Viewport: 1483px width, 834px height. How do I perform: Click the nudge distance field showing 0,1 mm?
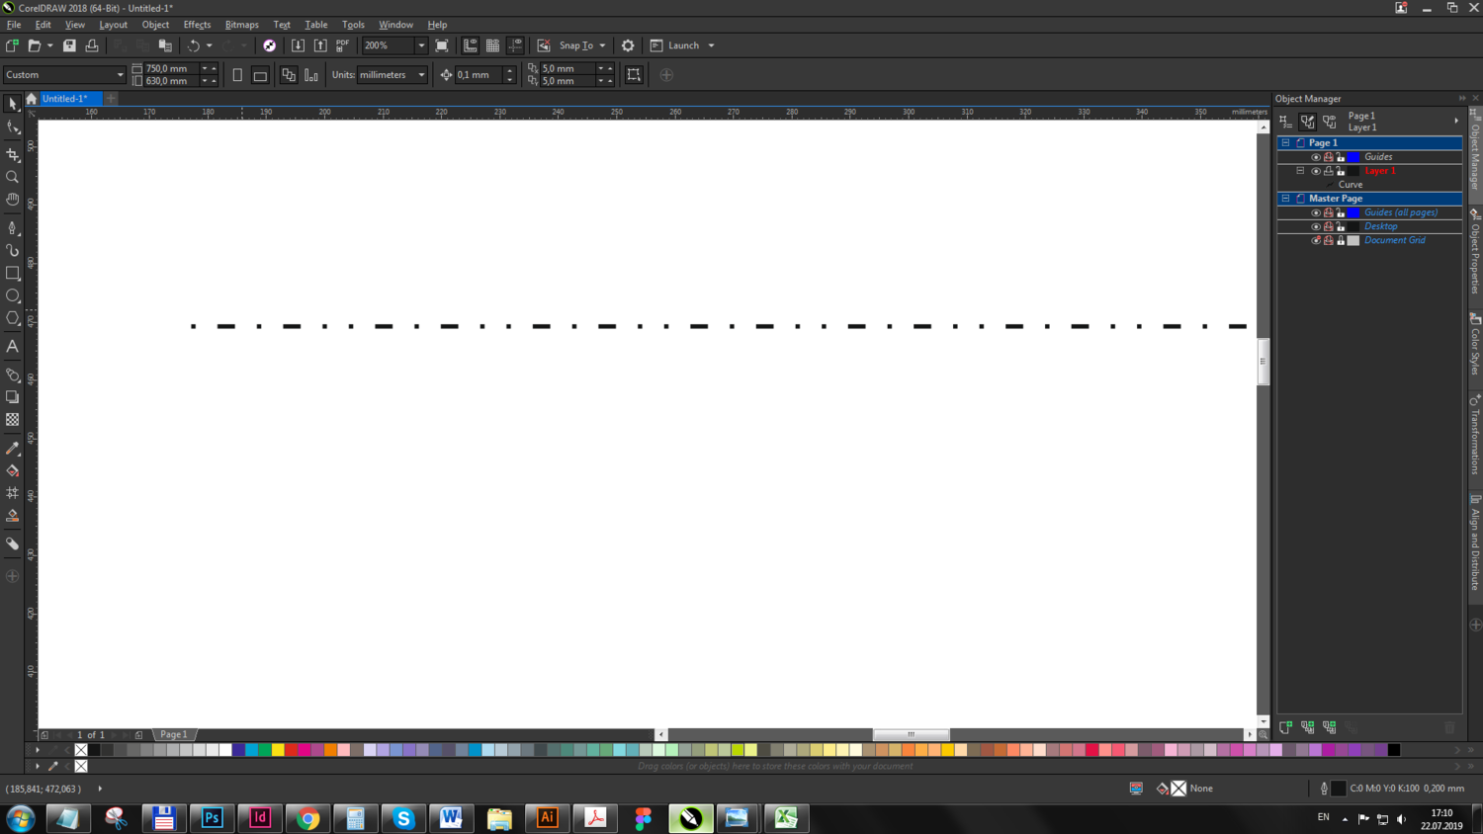point(479,75)
